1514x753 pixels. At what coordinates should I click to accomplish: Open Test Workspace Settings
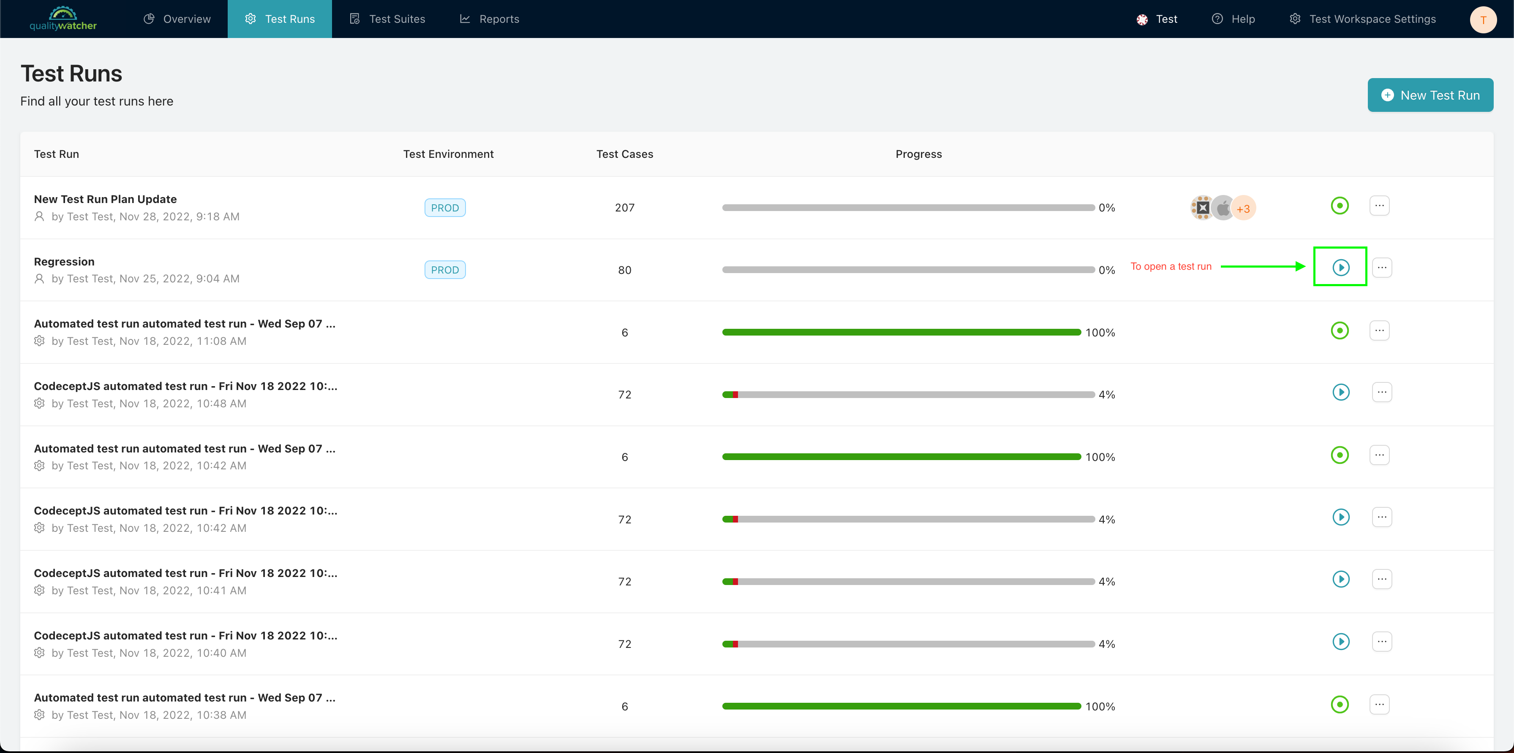1362,19
